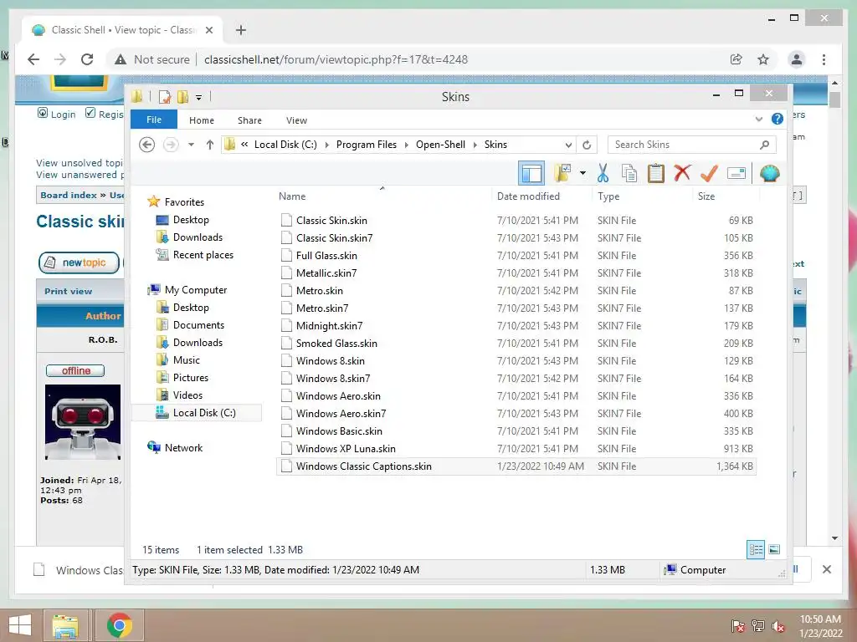Click the folder options icon in toolbar
The image size is (857, 642).
pyautogui.click(x=562, y=174)
